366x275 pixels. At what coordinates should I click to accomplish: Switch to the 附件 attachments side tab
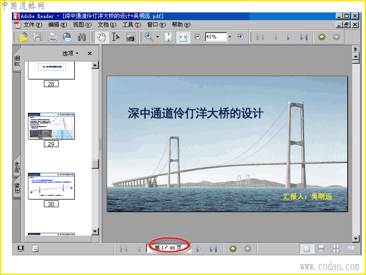[x=17, y=169]
